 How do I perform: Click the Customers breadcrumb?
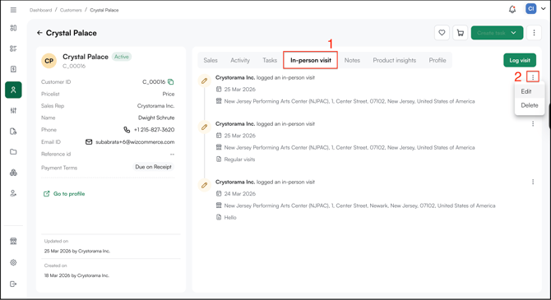pyautogui.click(x=71, y=10)
